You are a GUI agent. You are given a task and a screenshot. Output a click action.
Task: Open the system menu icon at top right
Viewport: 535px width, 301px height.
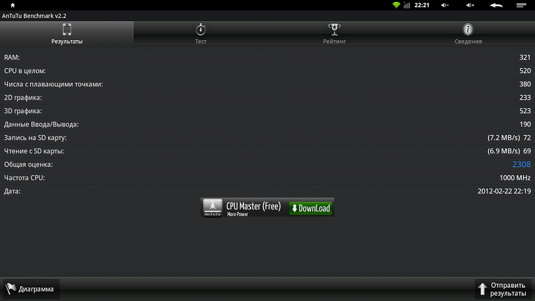click(521, 5)
